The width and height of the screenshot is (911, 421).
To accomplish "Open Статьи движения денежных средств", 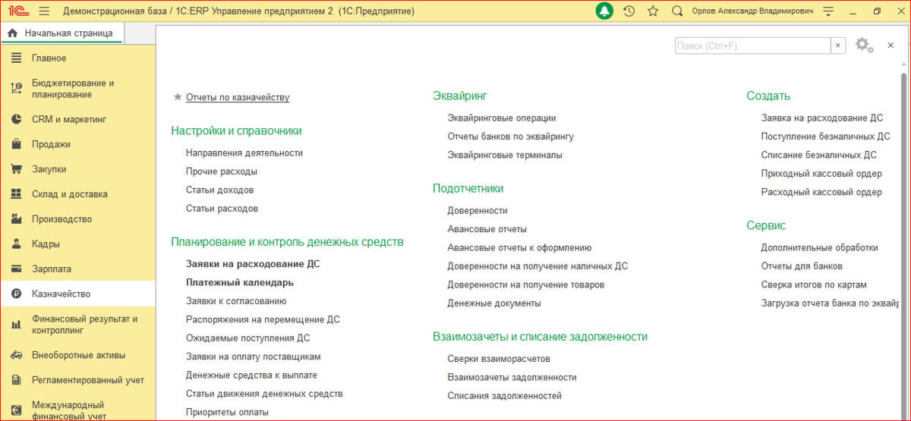I will tap(264, 394).
